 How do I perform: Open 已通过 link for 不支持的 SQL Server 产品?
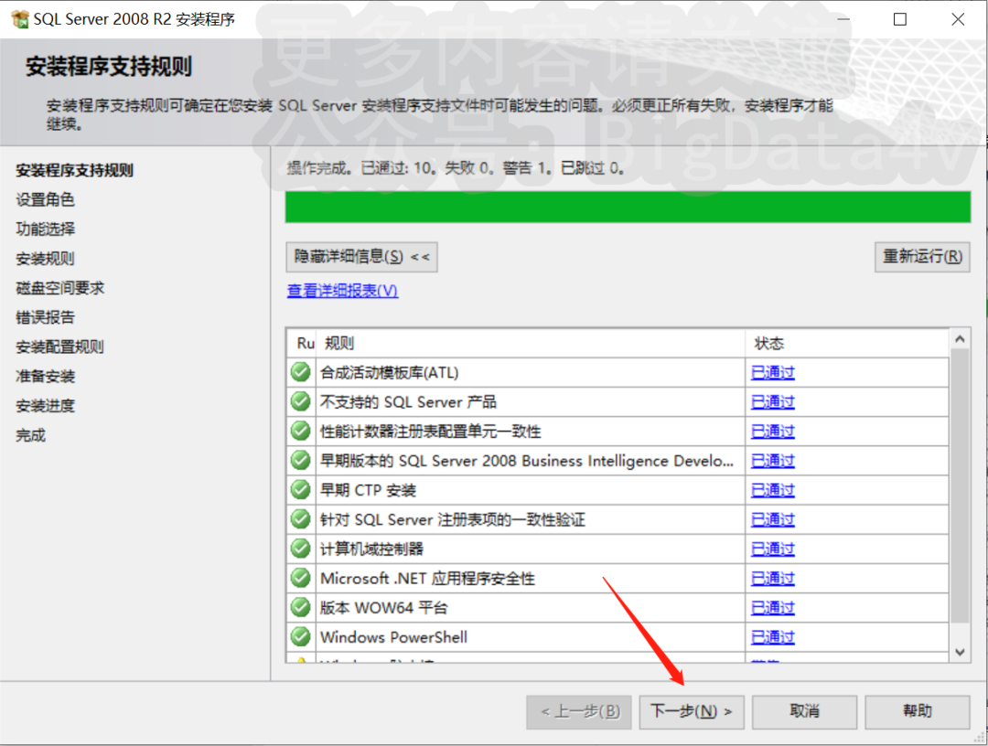(772, 401)
